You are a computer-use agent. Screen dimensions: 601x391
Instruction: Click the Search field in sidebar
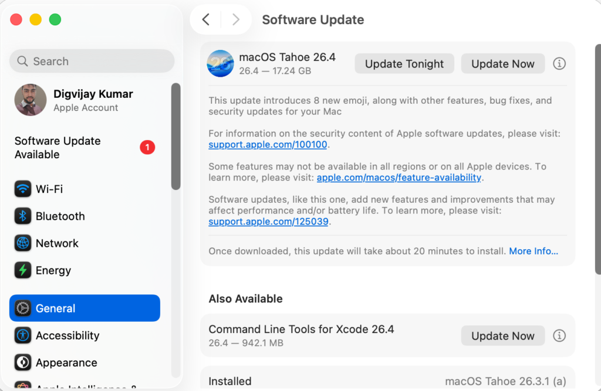(92, 61)
